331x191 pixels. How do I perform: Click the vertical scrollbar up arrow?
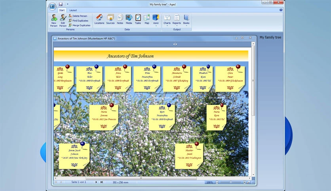point(253,44)
